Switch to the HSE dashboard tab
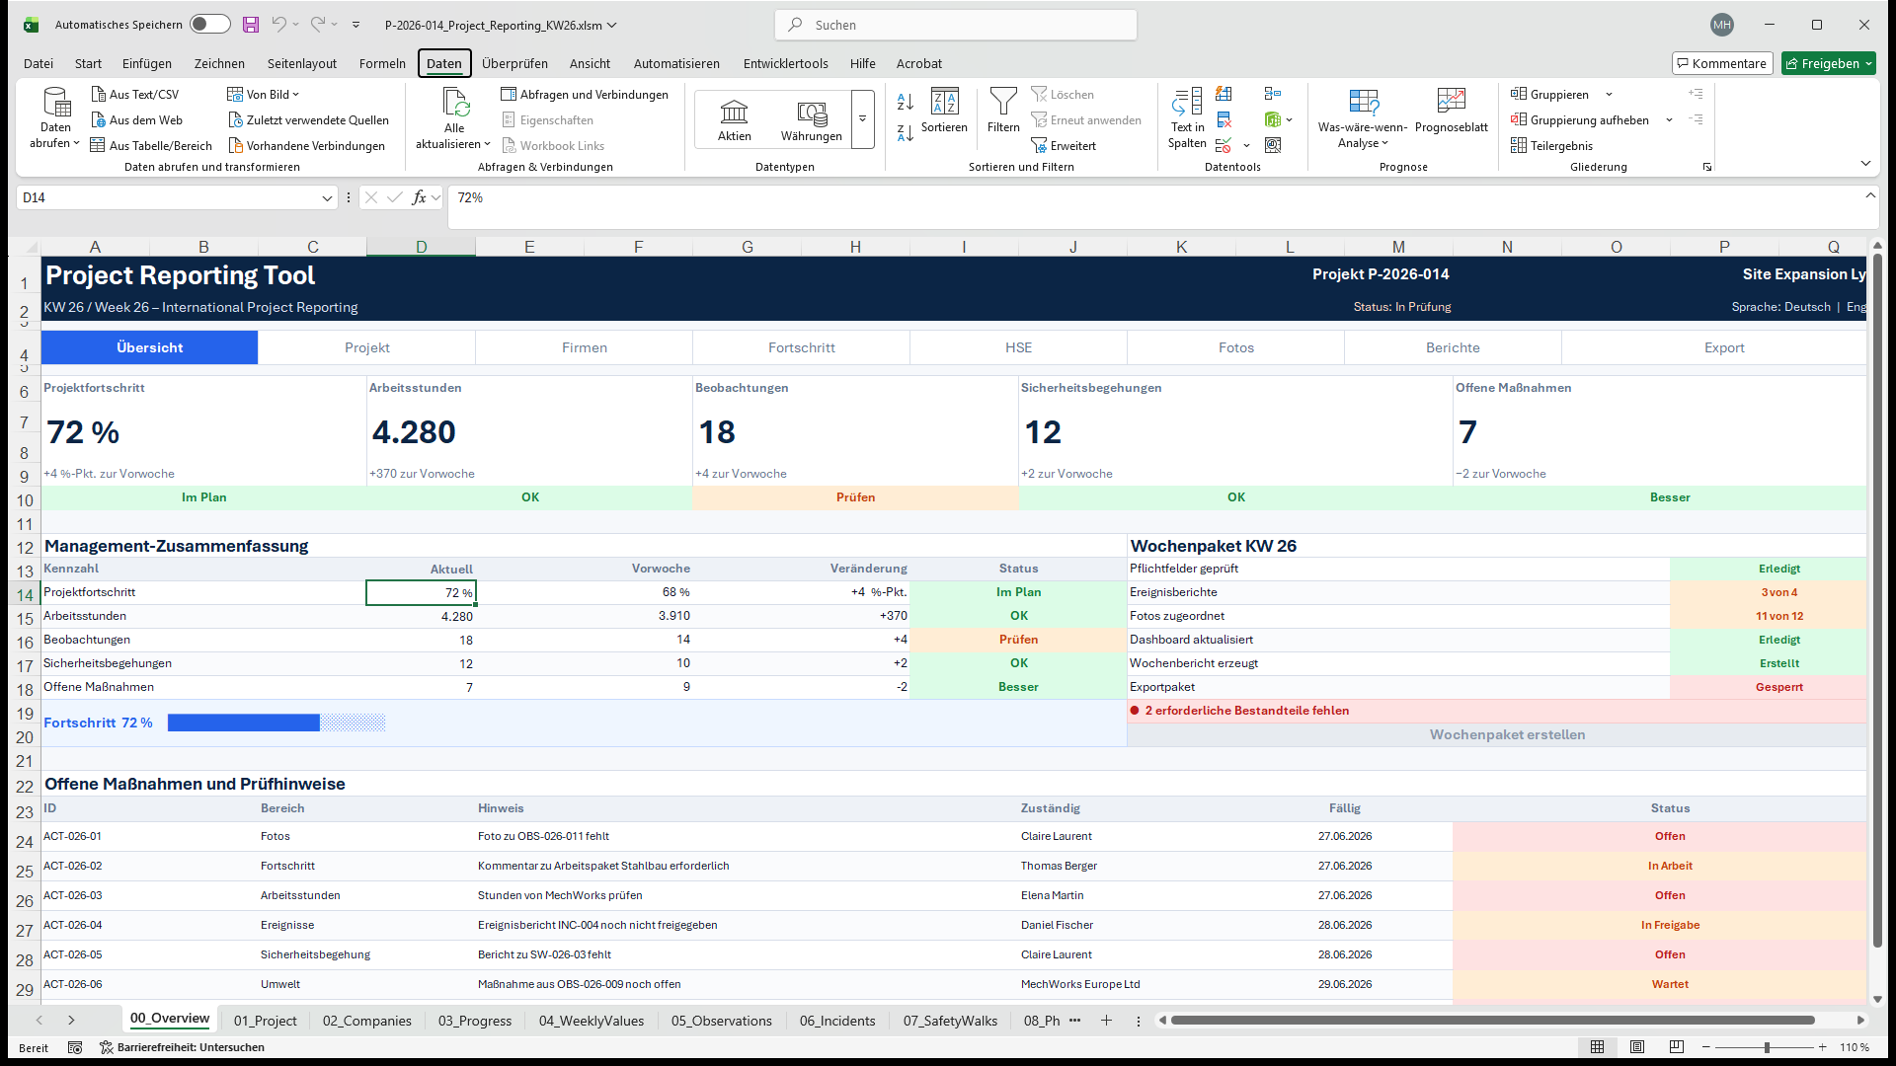Image resolution: width=1896 pixels, height=1066 pixels. point(1018,347)
